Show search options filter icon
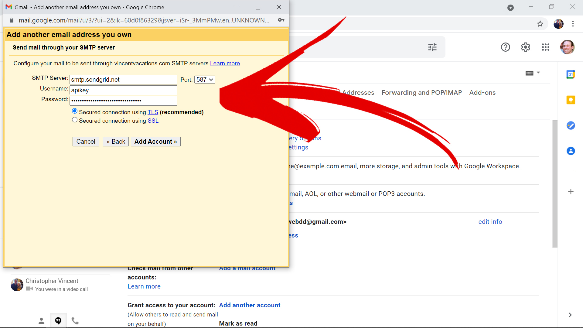The image size is (583, 328). coord(432,47)
